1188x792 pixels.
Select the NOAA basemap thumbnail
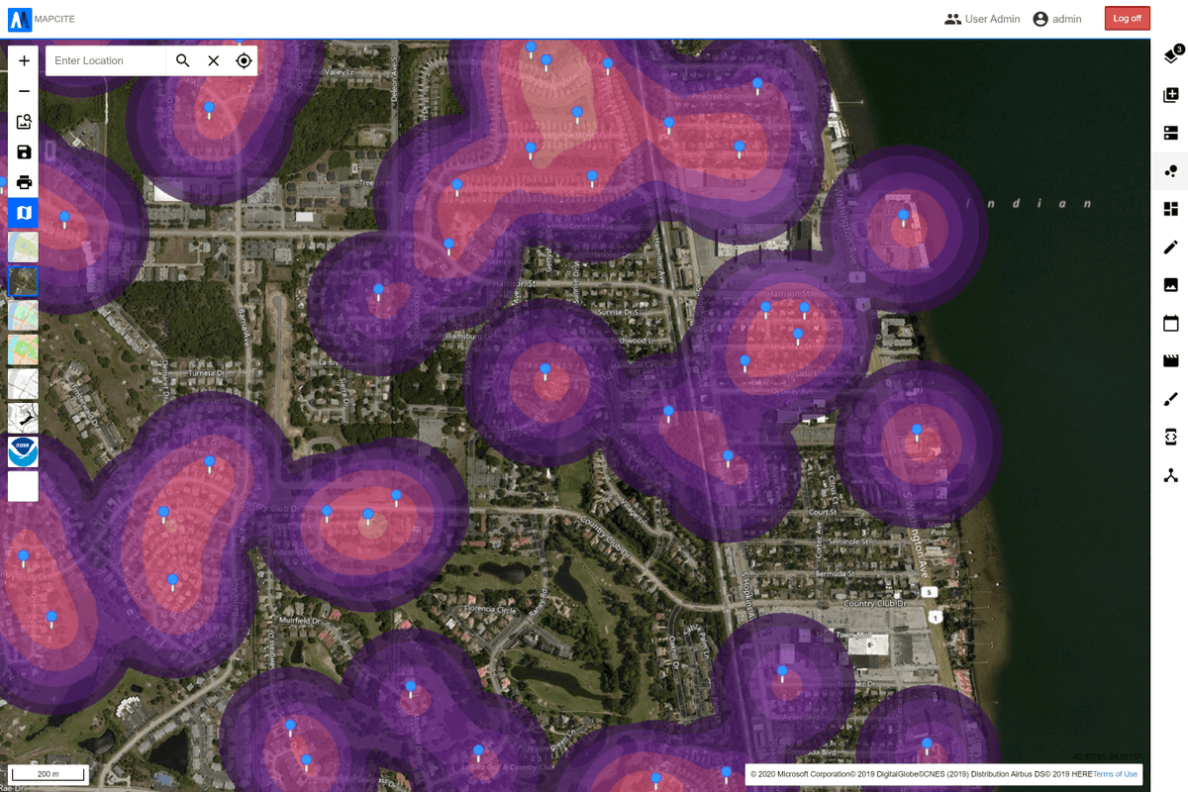24,451
